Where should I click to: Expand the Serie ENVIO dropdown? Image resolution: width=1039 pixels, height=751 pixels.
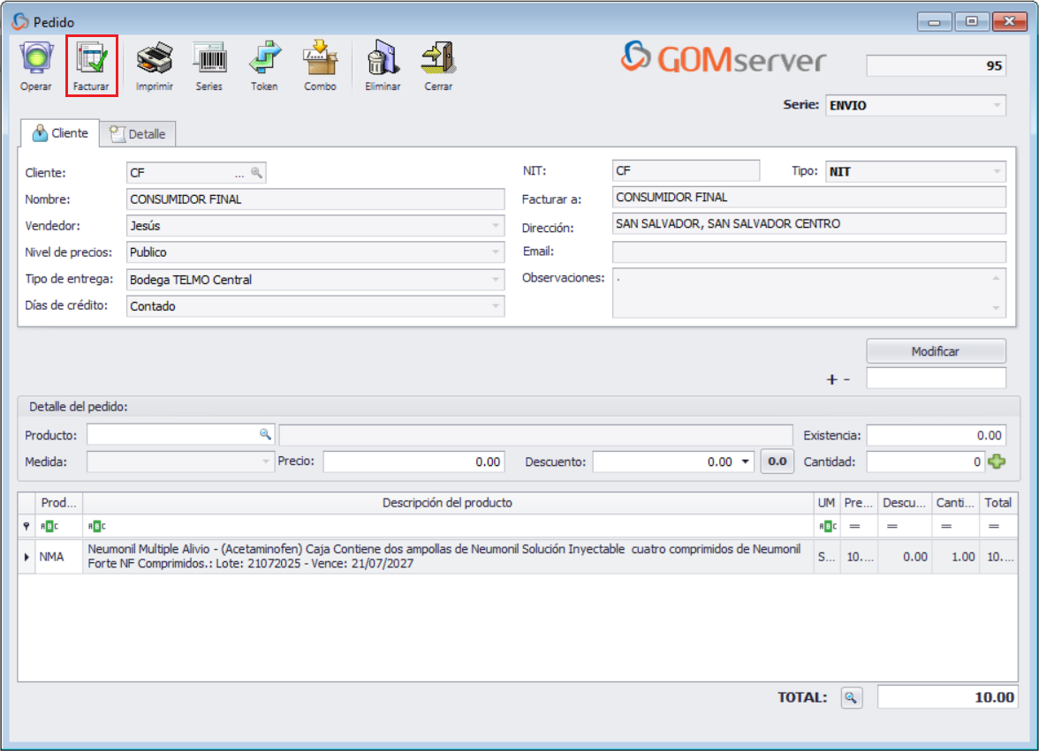click(997, 106)
